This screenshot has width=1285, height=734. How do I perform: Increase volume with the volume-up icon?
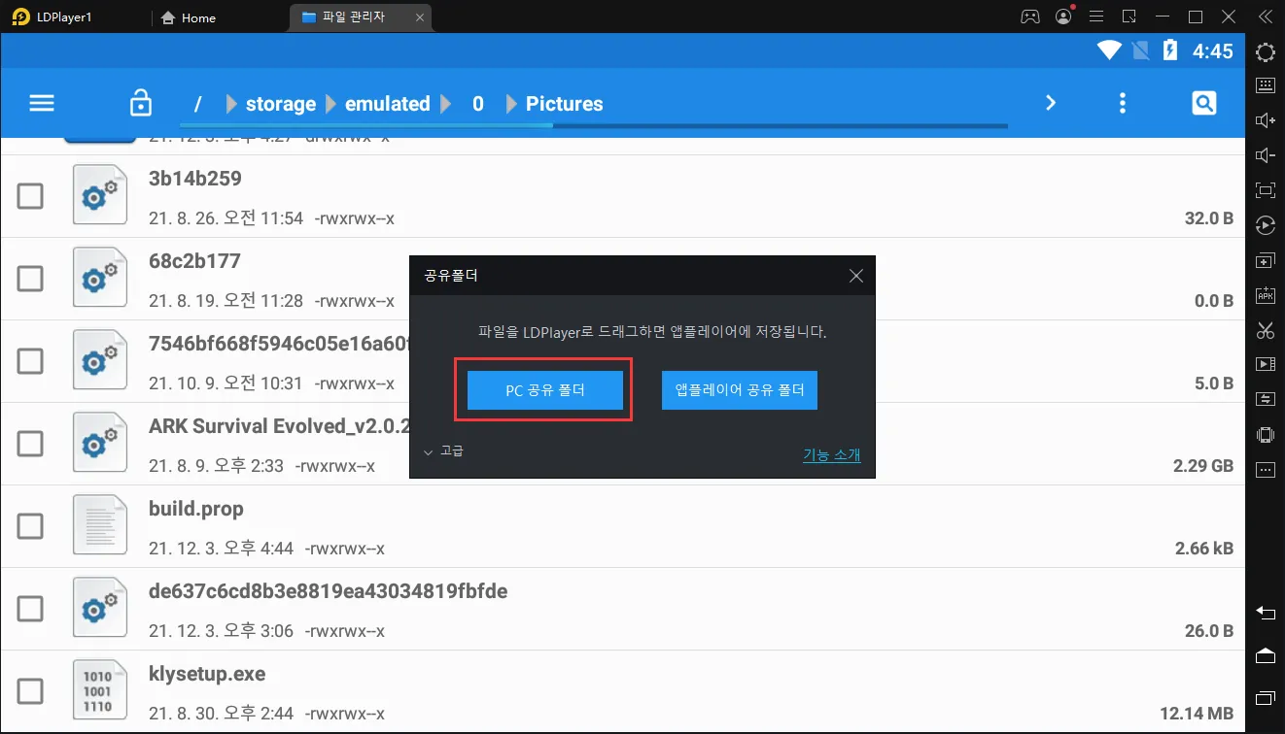(x=1265, y=119)
